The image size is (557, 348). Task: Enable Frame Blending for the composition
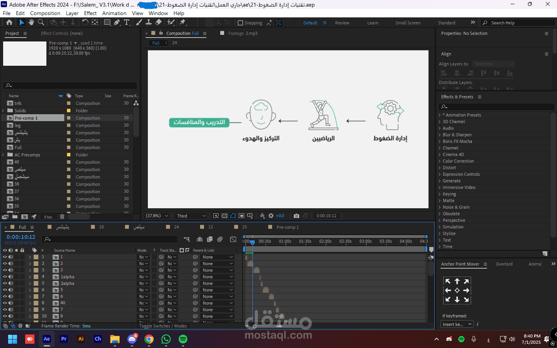click(x=210, y=239)
